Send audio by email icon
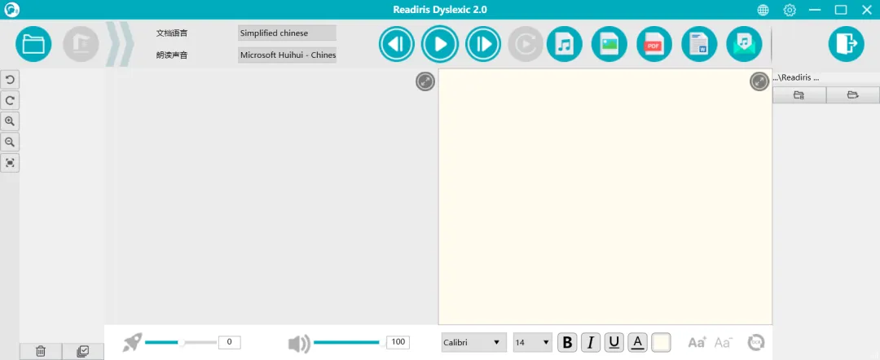The width and height of the screenshot is (880, 360). click(744, 44)
